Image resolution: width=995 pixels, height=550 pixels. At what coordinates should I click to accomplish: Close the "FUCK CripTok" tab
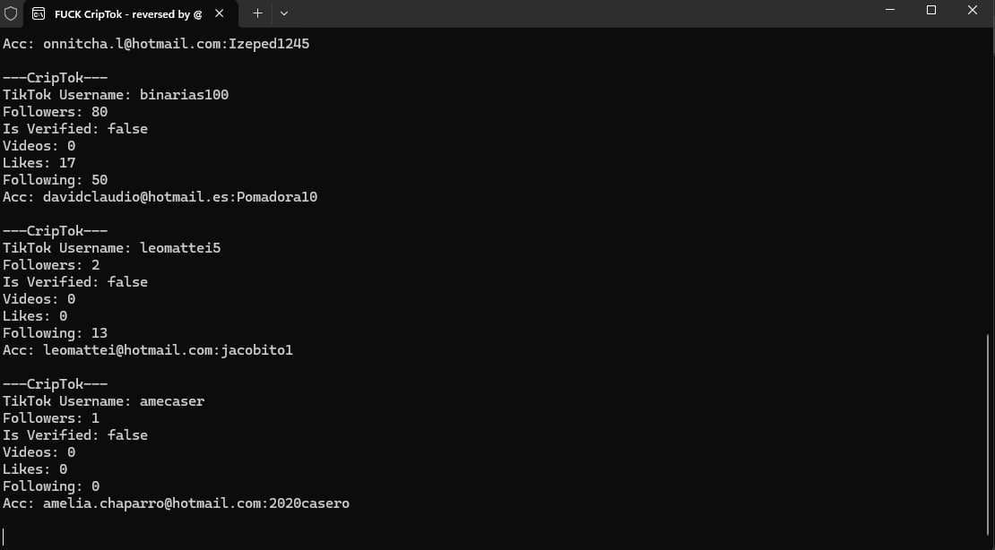[220, 13]
